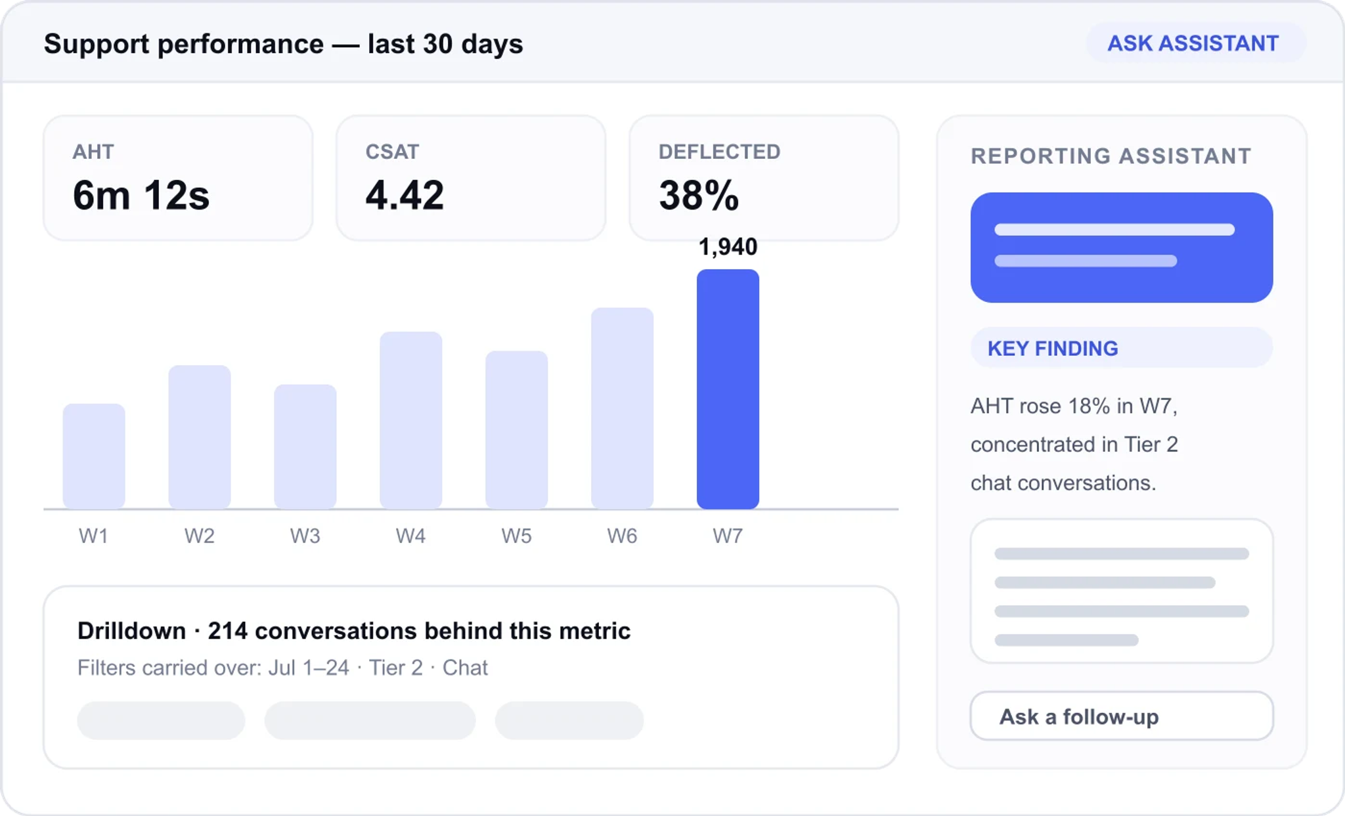This screenshot has width=1345, height=816.
Task: Click the 'Support performance — last 30 days' title
Action: point(284,44)
